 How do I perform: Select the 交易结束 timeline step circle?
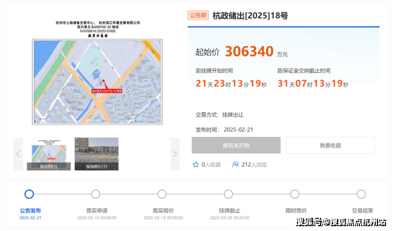click(361, 194)
